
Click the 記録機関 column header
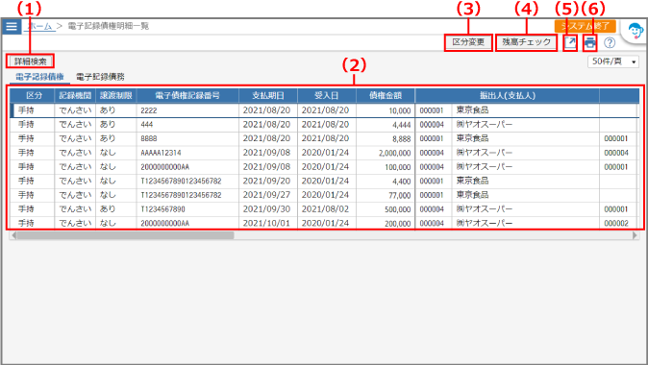pos(75,95)
